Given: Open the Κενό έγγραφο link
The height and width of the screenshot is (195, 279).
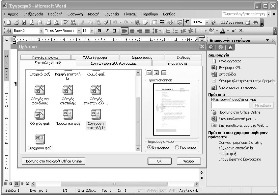Looking at the screenshot, I should click(230, 61).
